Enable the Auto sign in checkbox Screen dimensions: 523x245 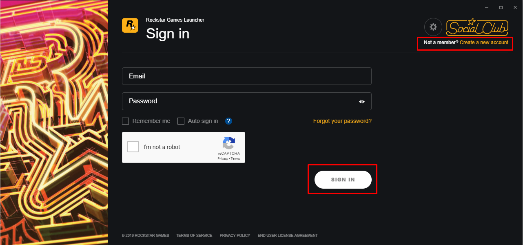pos(181,121)
